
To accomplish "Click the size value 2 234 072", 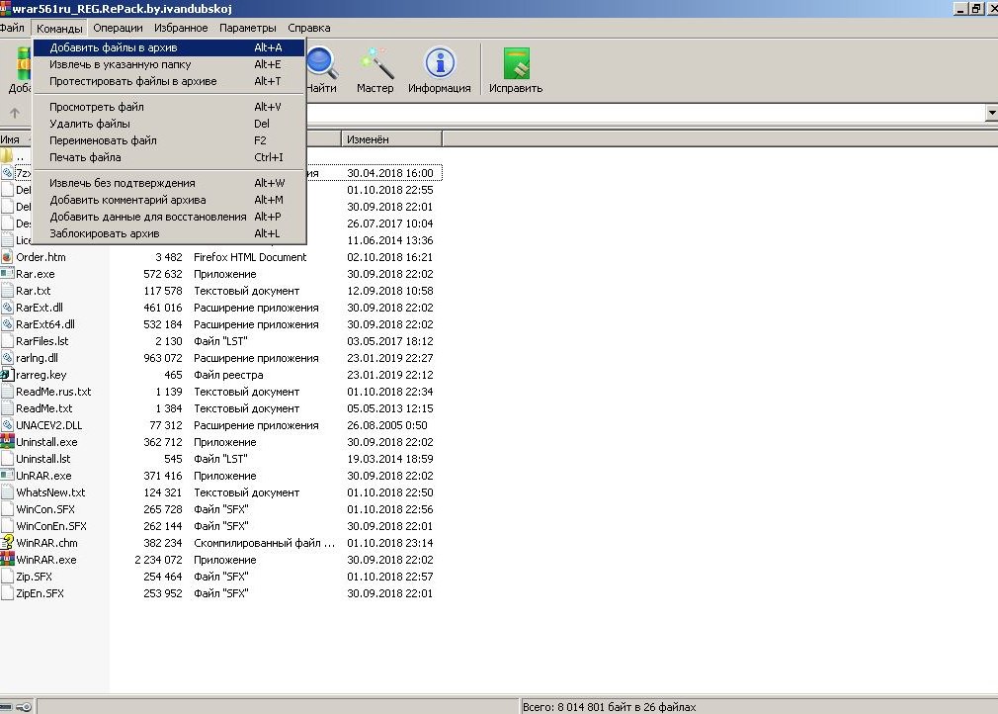I will pos(158,560).
